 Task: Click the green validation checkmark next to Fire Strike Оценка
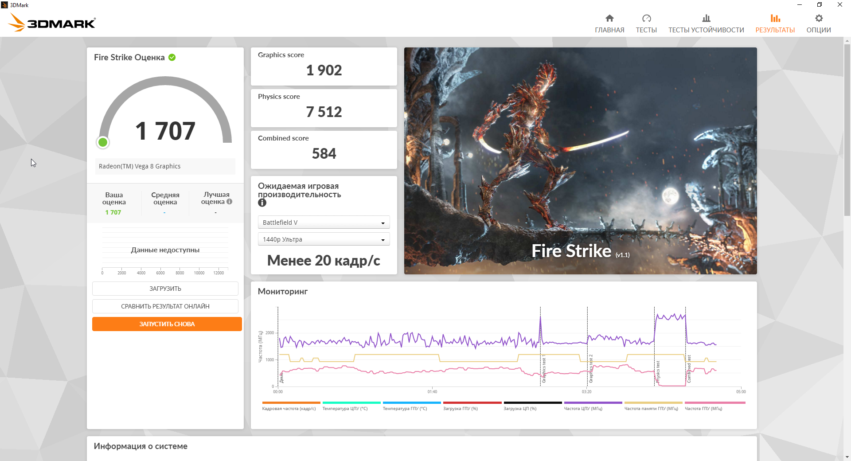click(x=172, y=57)
